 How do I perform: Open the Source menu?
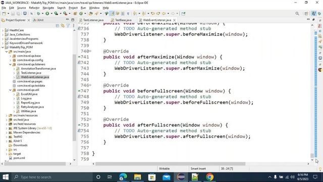pos(21,8)
